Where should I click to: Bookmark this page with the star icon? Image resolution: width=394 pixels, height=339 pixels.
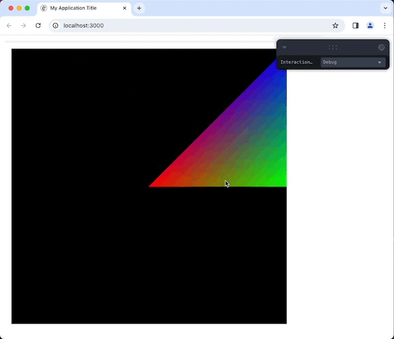[335, 26]
